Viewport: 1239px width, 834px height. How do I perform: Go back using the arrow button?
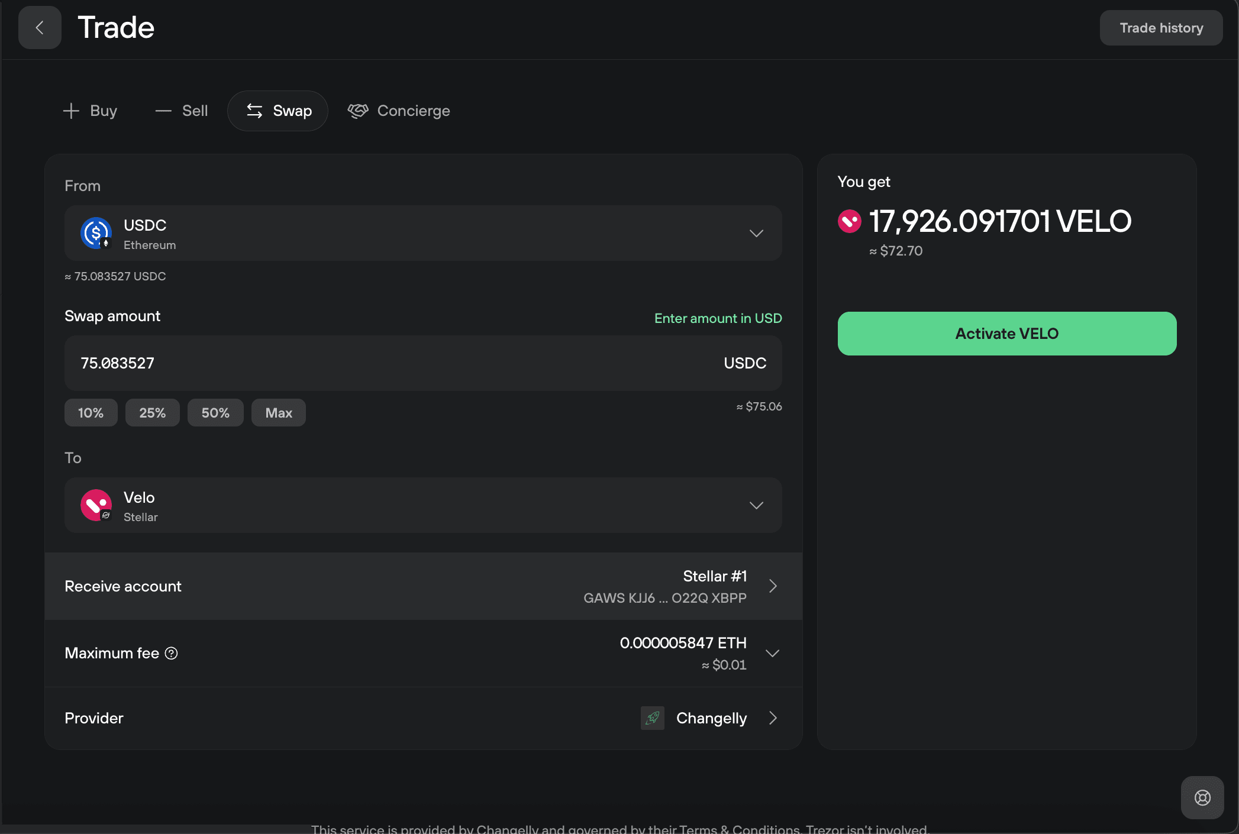(x=40, y=28)
